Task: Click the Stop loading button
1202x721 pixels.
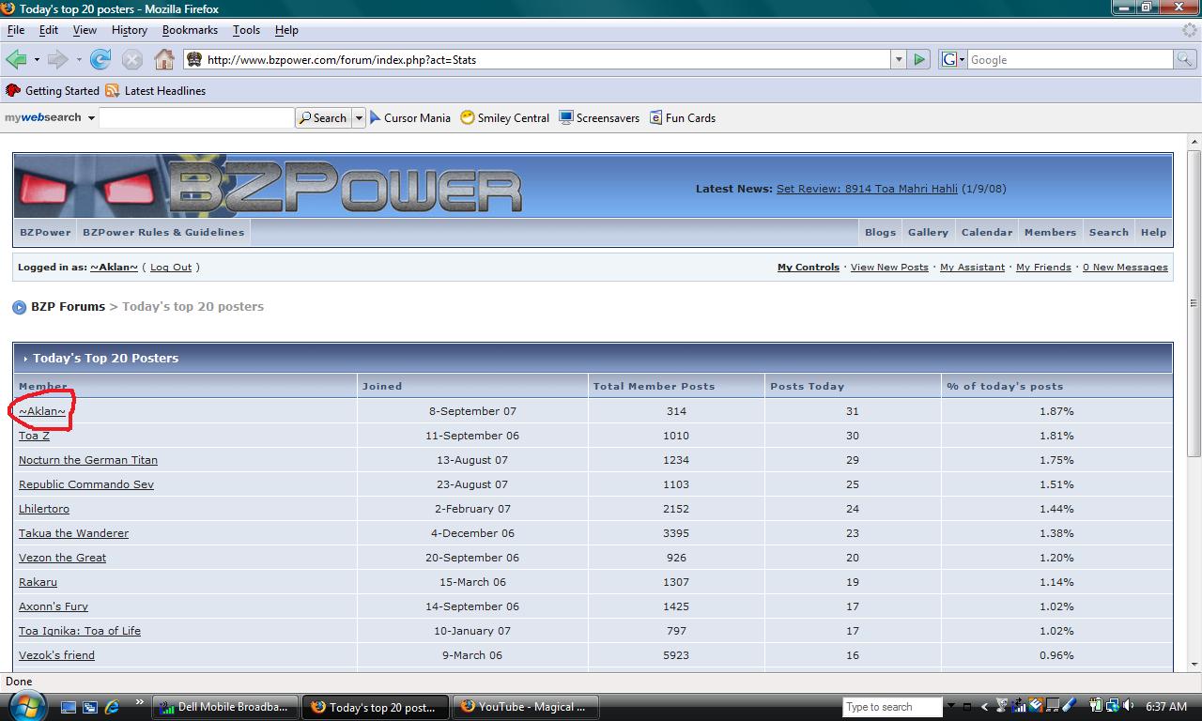Action: [132, 59]
